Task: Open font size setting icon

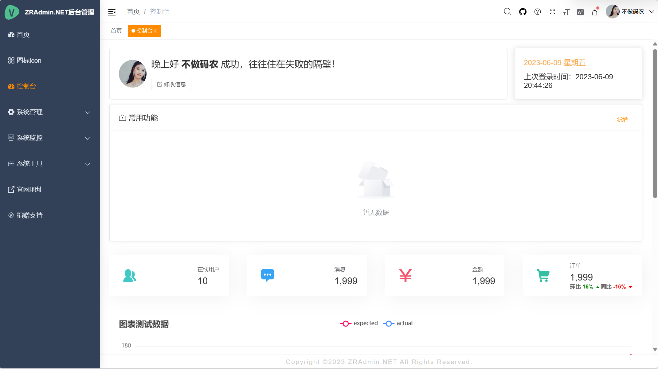Action: click(x=566, y=12)
